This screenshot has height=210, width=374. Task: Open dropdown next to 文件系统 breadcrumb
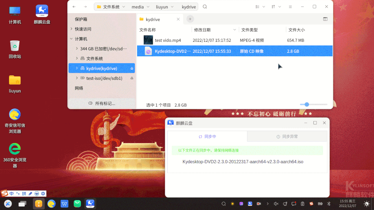(x=124, y=7)
